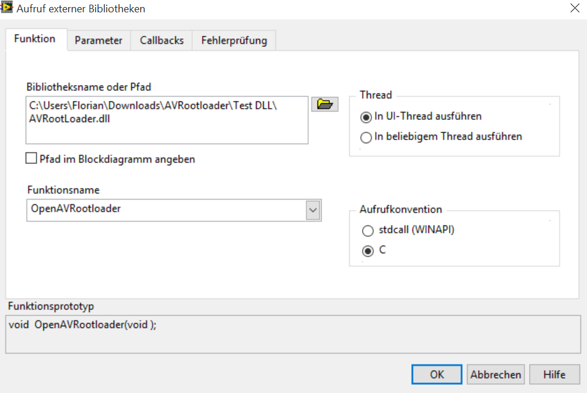Select In UI-Thread ausführen option
Viewport: 587px width, 393px height.
point(366,117)
